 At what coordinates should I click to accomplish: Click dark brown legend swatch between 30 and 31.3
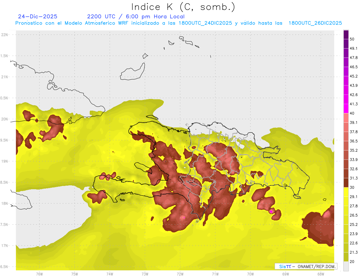[x=346, y=183]
